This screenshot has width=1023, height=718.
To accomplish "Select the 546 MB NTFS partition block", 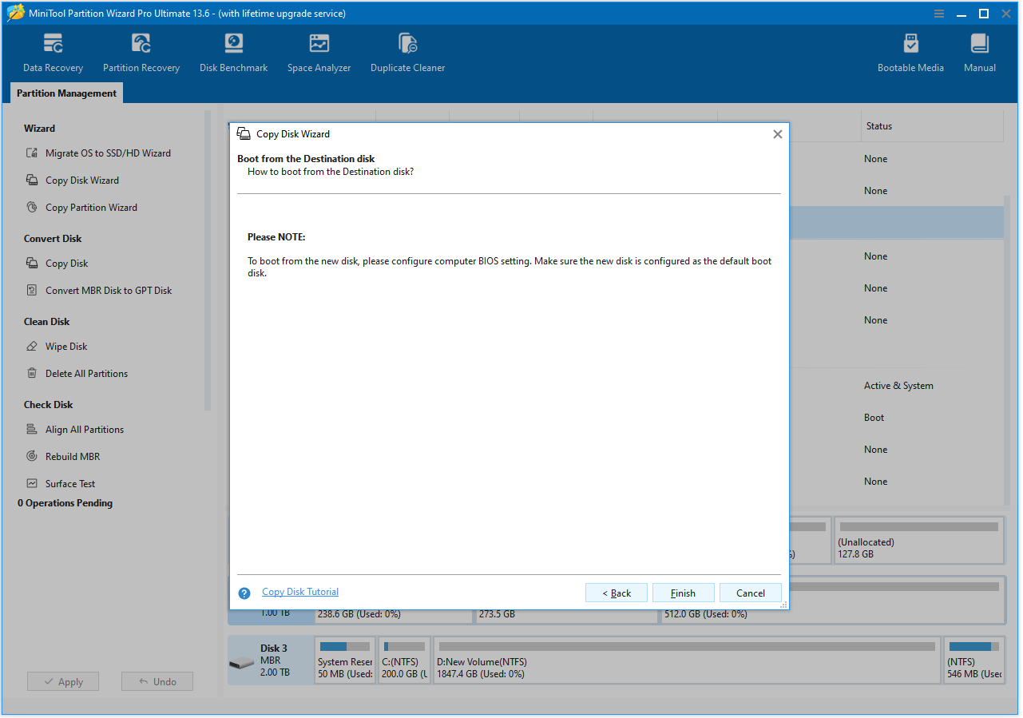I will coord(974,660).
